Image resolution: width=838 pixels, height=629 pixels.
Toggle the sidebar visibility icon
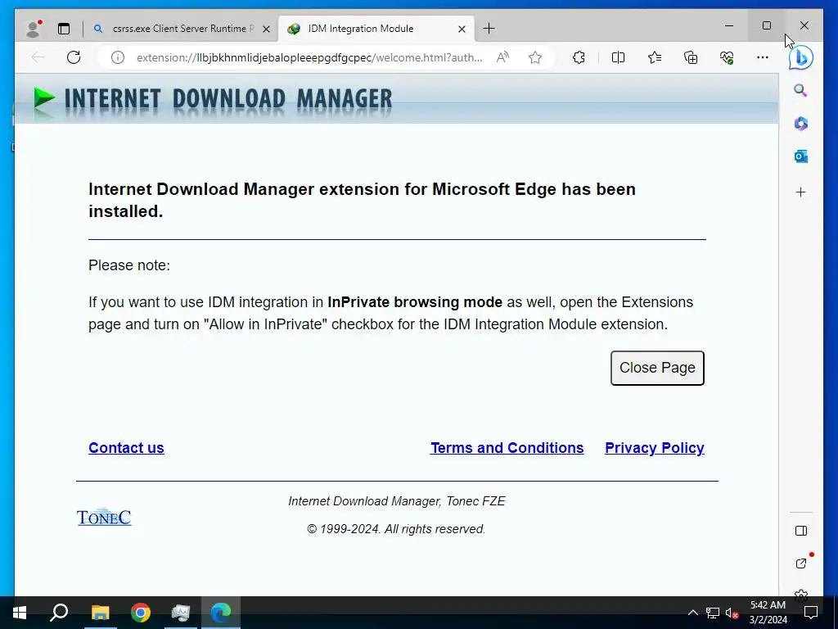click(801, 531)
